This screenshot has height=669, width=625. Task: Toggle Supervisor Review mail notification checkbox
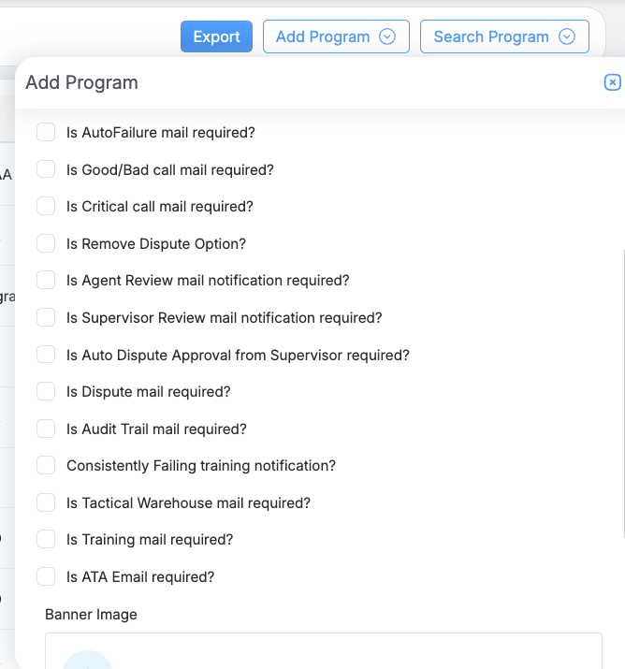pos(46,317)
